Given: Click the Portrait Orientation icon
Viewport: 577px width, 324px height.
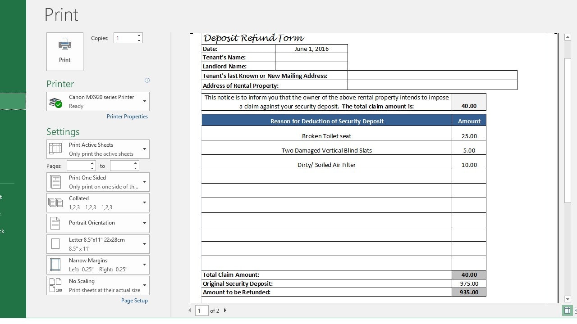Looking at the screenshot, I should (55, 223).
